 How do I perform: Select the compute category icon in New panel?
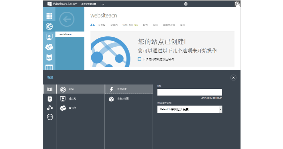pos(49,90)
